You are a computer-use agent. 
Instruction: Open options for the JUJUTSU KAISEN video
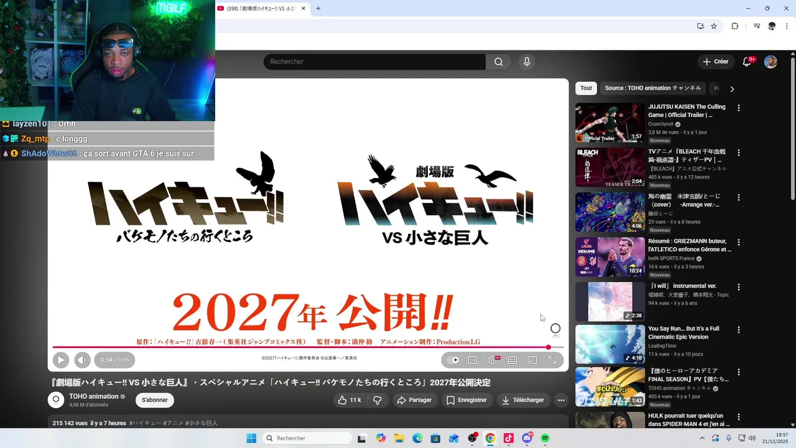(x=739, y=108)
